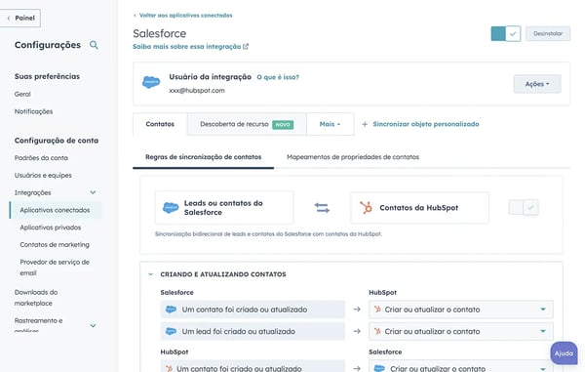The width and height of the screenshot is (585, 372).
Task: Toggle the Salesforce integration switch at top
Action: pos(505,33)
